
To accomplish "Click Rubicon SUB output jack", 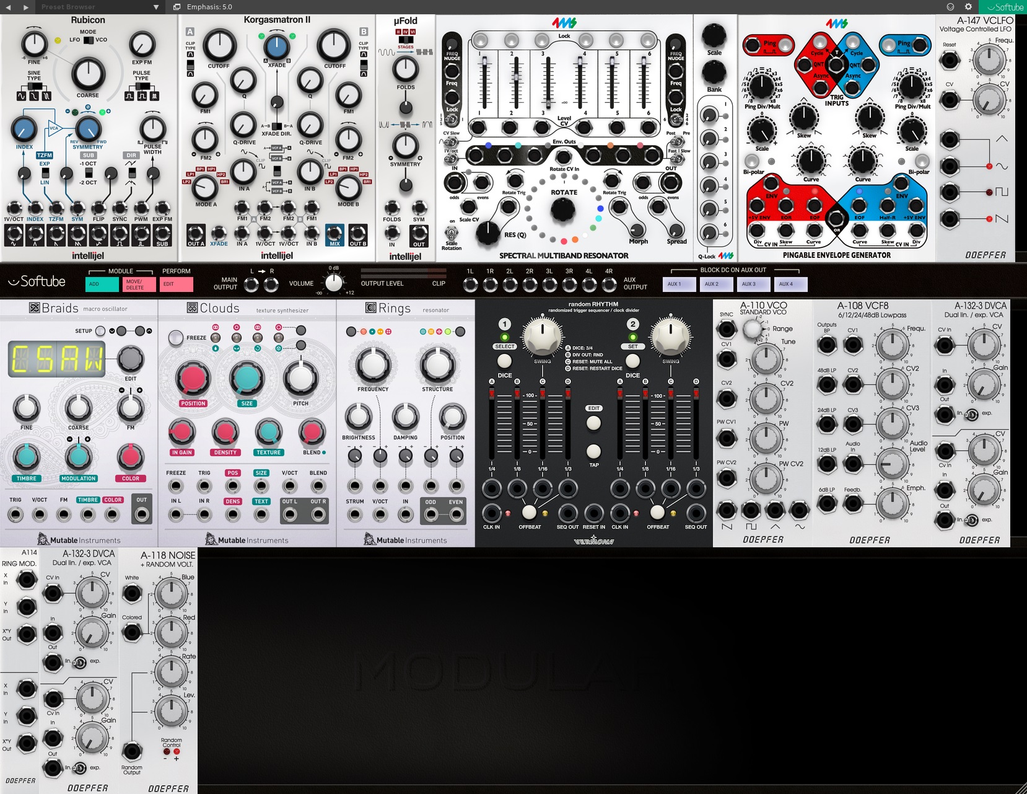I will pyautogui.click(x=162, y=235).
